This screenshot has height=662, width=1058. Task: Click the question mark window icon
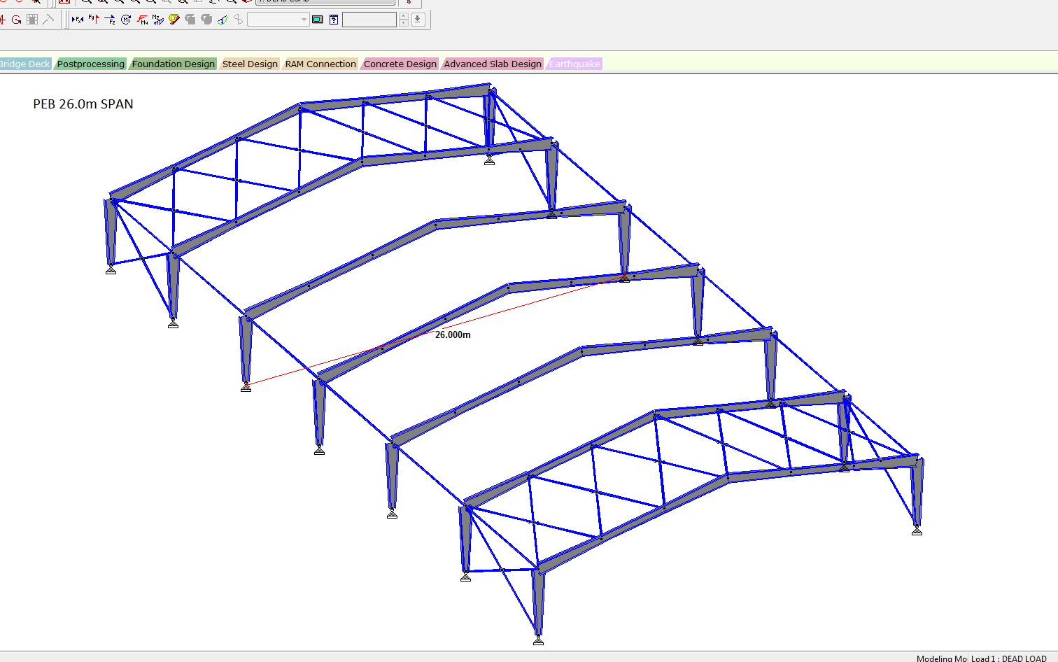pos(334,20)
